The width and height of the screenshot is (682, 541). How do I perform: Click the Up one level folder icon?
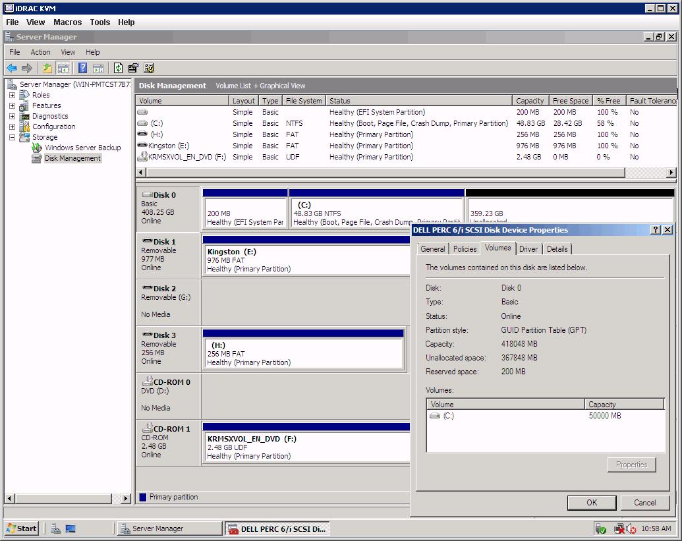pos(47,68)
